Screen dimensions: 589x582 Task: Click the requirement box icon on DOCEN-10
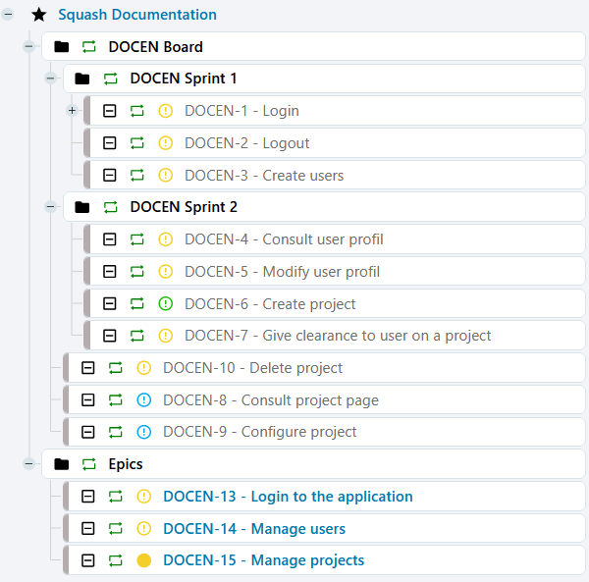click(x=88, y=368)
